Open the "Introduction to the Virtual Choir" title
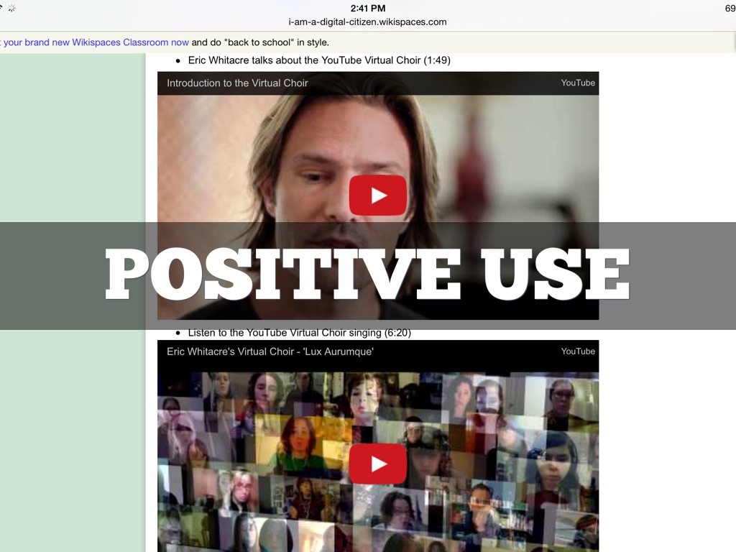The height and width of the screenshot is (552, 736). (237, 83)
